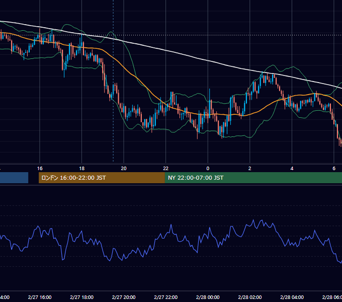
Task: Click the 2/27 16:00 date label
Action: tap(40, 297)
